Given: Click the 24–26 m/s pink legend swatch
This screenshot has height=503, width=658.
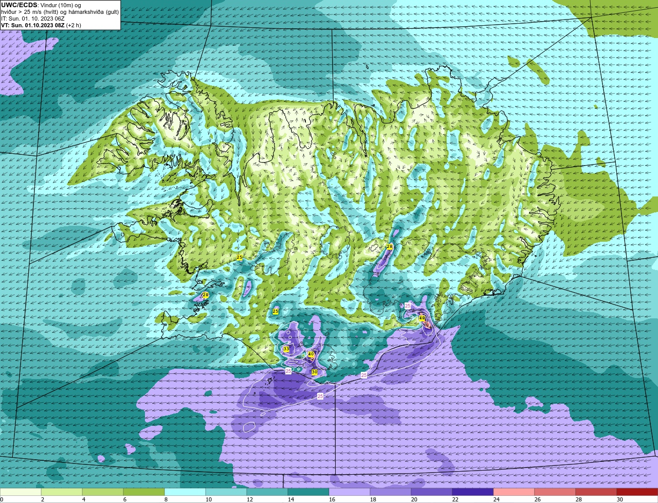Looking at the screenshot, I should (514, 492).
